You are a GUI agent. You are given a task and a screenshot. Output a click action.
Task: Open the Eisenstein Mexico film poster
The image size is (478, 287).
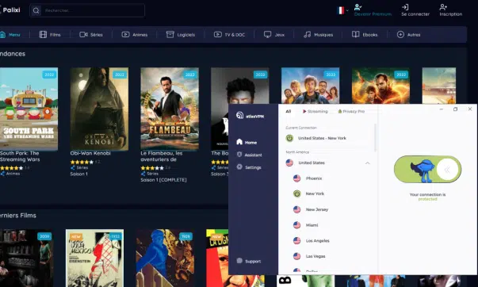click(94, 258)
